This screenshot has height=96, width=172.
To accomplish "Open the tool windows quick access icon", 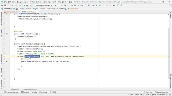I will (1, 95).
